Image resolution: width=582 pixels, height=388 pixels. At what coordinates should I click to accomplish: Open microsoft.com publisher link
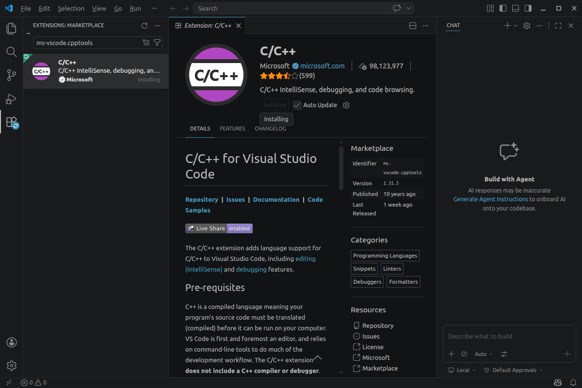coord(322,66)
